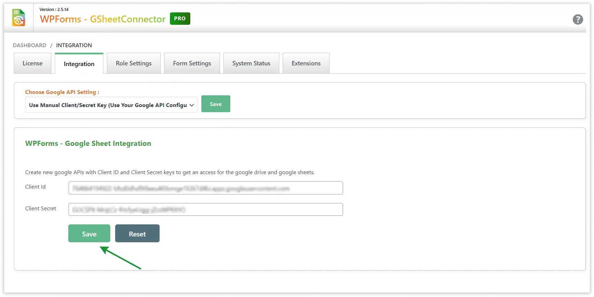The width and height of the screenshot is (594, 297).
Task: Click the GSheetConnector logo icon
Action: click(x=19, y=18)
